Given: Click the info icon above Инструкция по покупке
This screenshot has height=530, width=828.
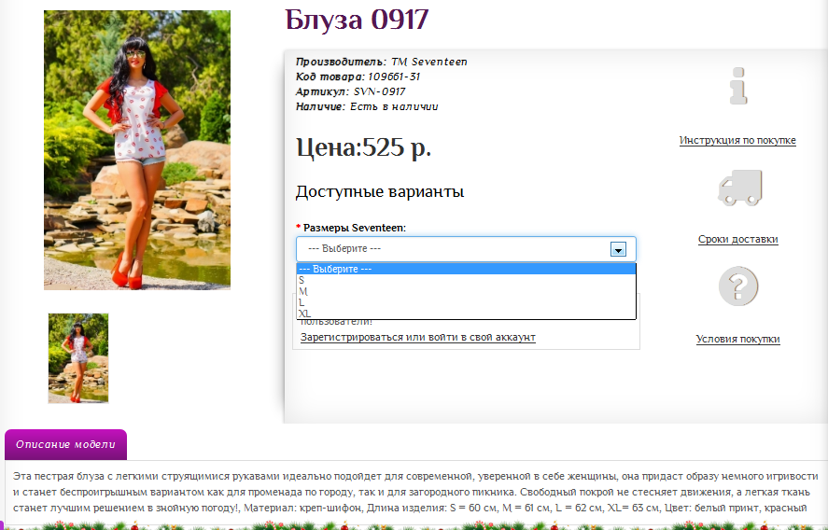Looking at the screenshot, I should click(x=738, y=86).
